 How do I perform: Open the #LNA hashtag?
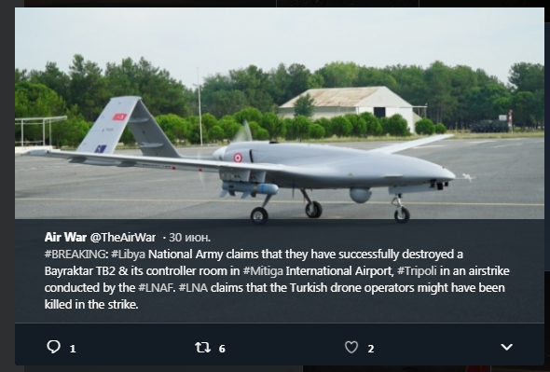[x=193, y=288]
